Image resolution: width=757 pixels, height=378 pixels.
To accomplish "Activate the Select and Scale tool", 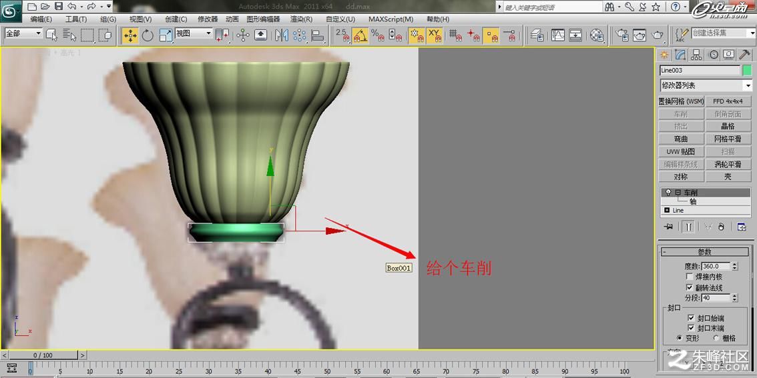I will 165,35.
